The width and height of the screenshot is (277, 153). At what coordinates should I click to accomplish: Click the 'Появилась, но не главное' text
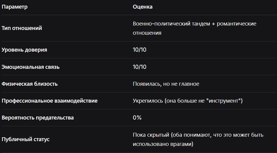pos(166,84)
